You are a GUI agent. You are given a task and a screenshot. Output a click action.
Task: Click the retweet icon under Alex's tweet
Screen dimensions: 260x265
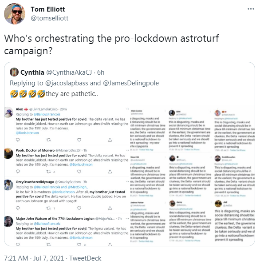pos(48,140)
